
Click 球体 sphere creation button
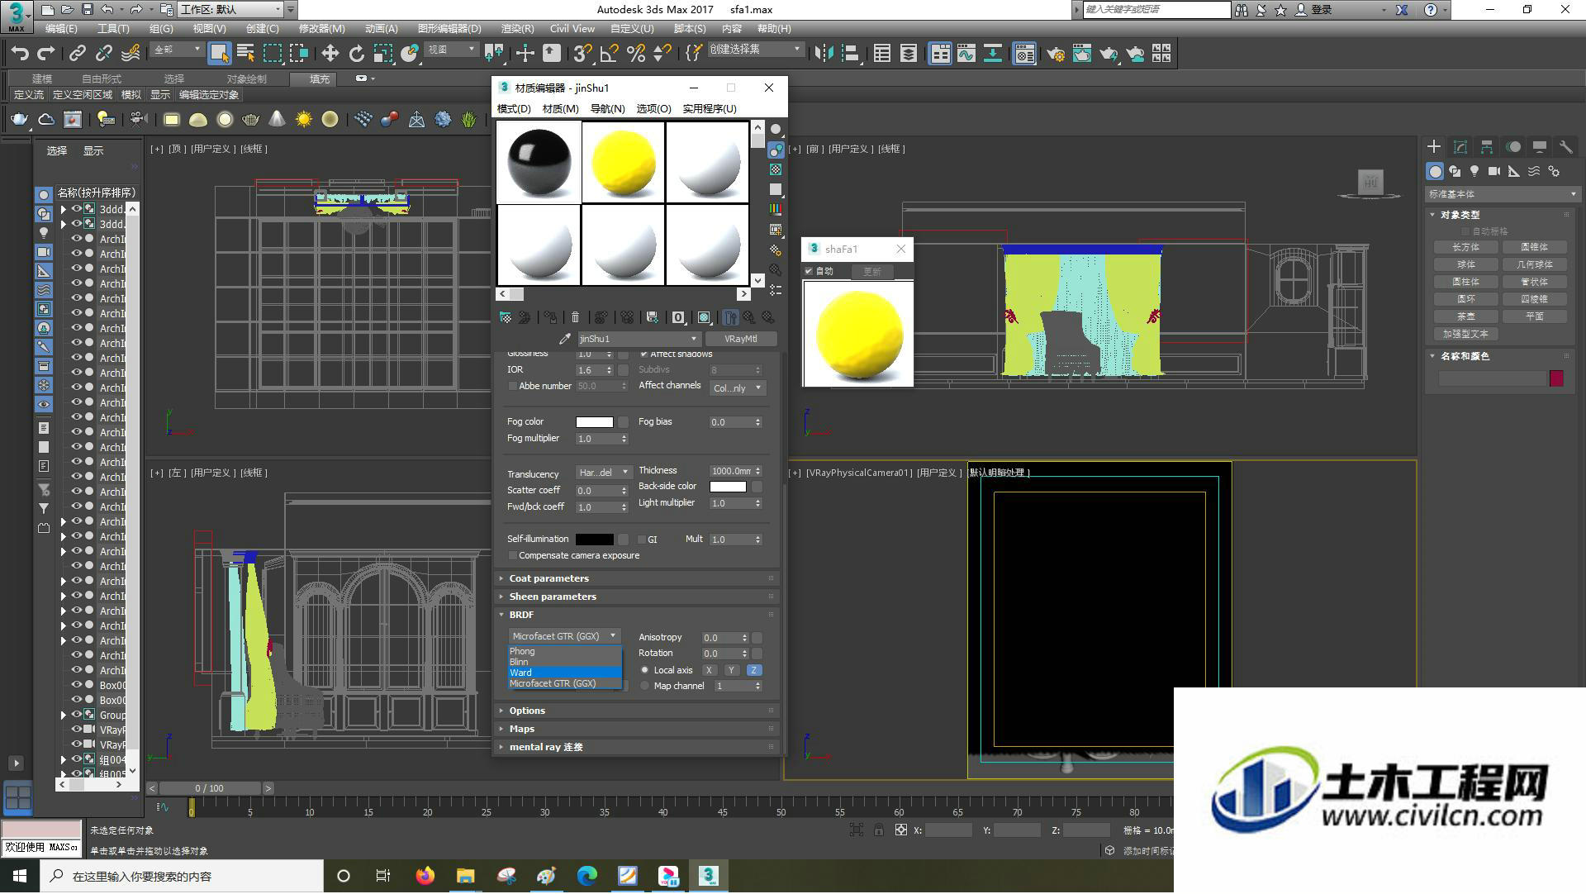(x=1465, y=264)
